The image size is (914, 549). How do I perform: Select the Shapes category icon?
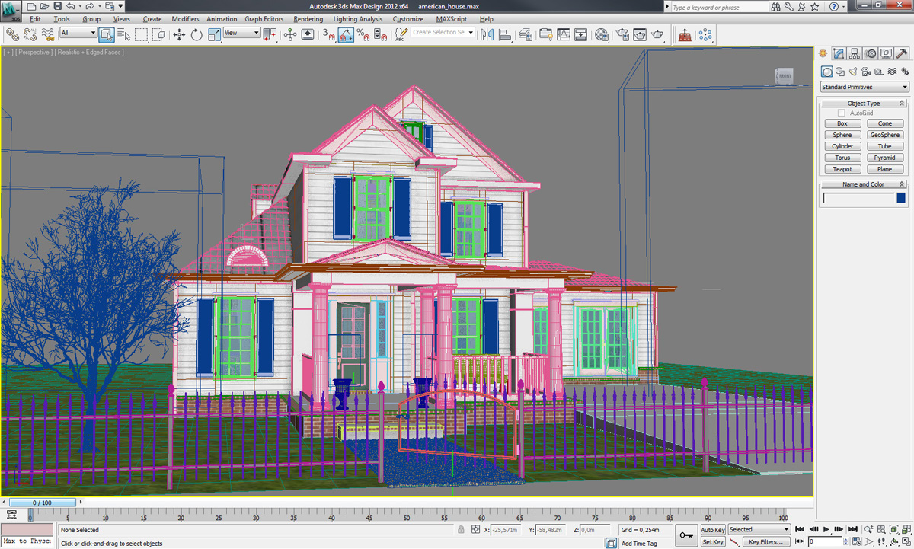click(x=840, y=72)
